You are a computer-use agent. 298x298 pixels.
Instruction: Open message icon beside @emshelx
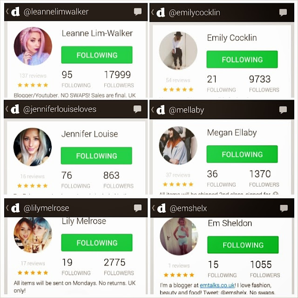point(284,208)
